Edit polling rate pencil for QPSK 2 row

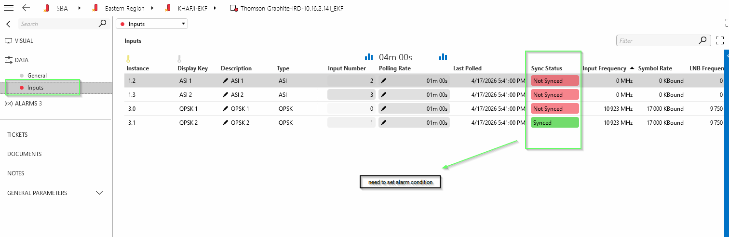click(384, 123)
